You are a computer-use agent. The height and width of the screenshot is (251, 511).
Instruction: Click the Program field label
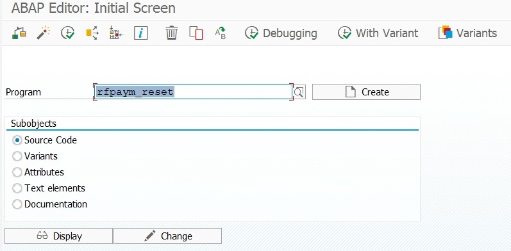click(24, 92)
